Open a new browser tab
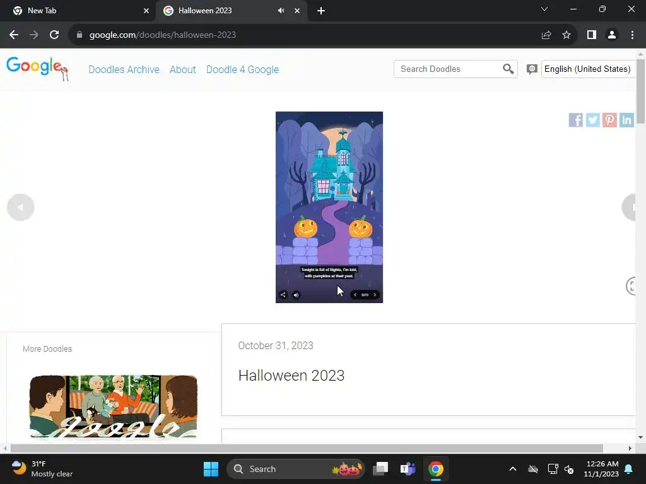This screenshot has height=484, width=646. pyautogui.click(x=321, y=11)
